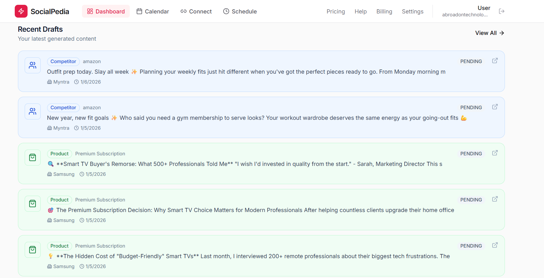The image size is (544, 278).
Task: Click the SocialPedia brand name
Action: (50, 12)
